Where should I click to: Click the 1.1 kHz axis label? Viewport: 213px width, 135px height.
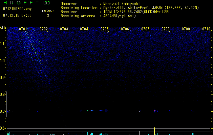coord(3,44)
